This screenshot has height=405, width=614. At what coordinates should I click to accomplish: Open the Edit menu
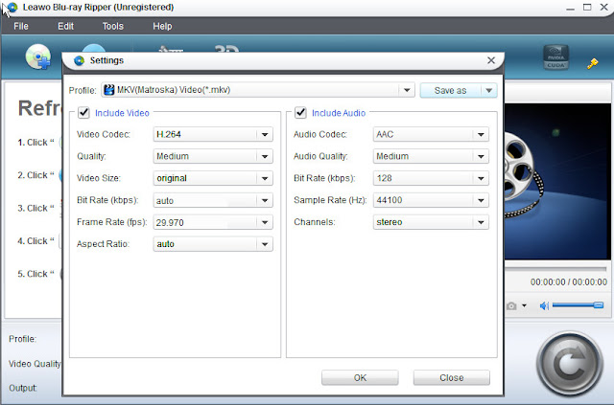pos(65,26)
